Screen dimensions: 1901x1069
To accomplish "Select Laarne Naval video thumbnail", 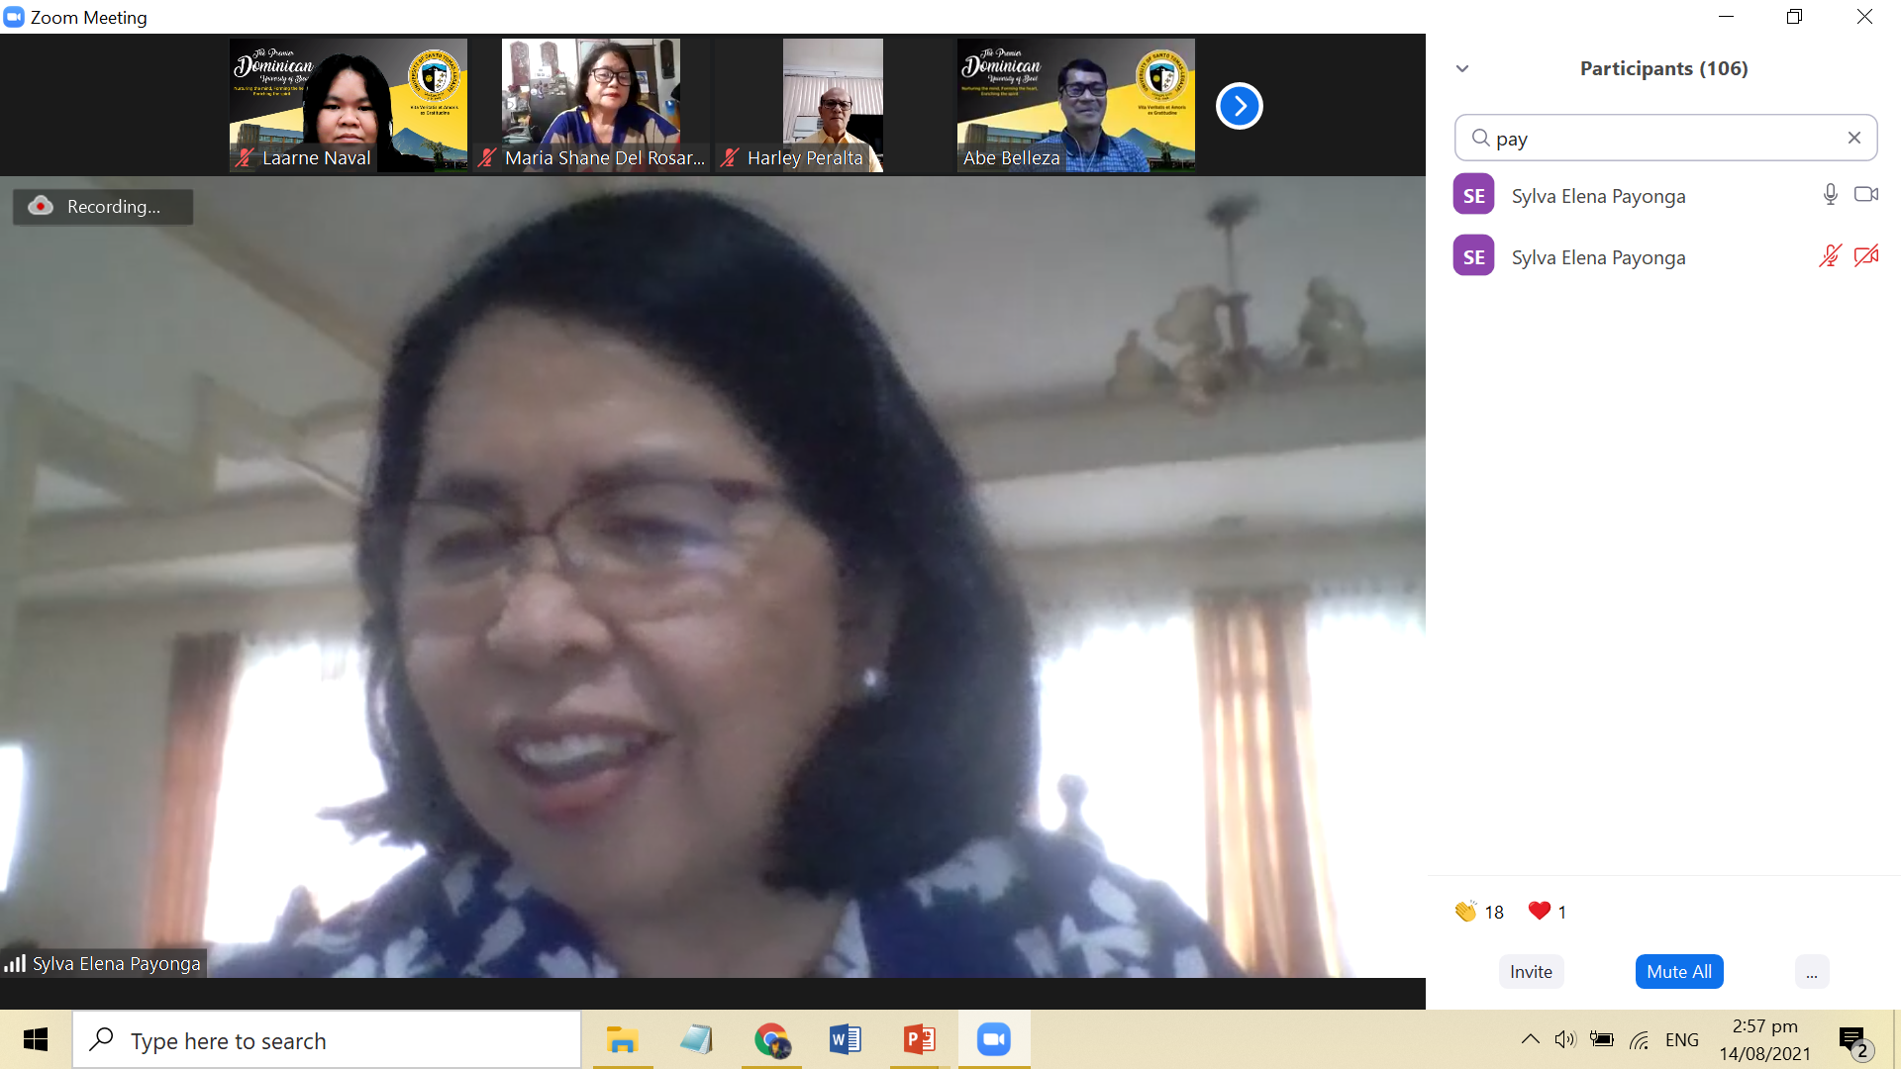I will (x=348, y=104).
